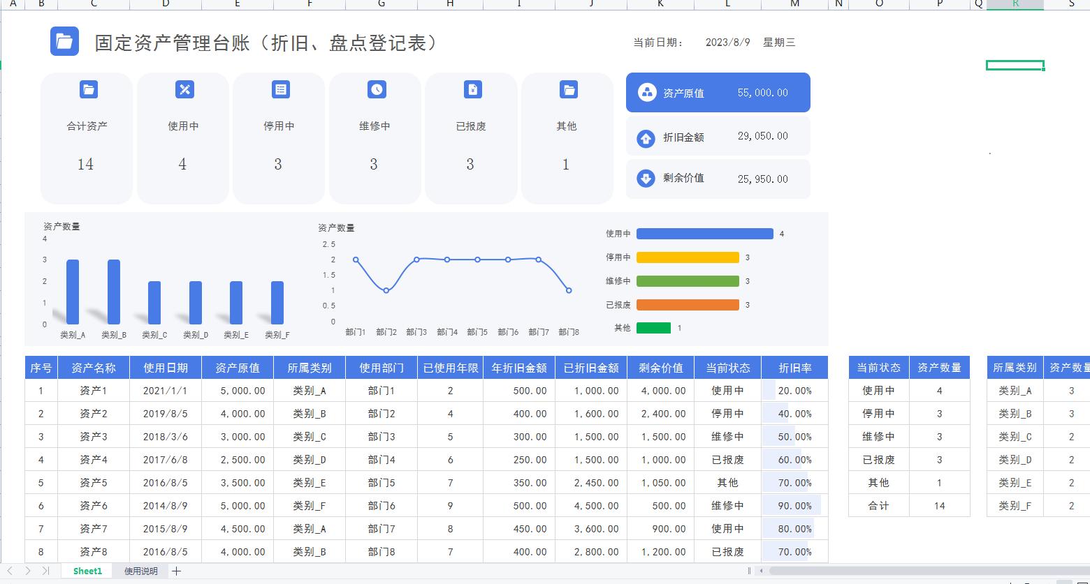Select the 20.00% depreciation rate cell
Viewport: 1090px width, 584px height.
tap(794, 391)
